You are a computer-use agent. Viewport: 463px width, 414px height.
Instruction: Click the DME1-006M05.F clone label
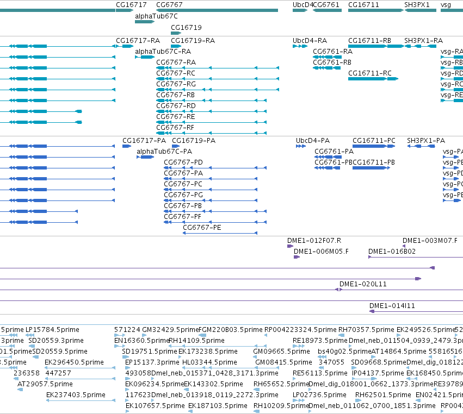tap(321, 252)
